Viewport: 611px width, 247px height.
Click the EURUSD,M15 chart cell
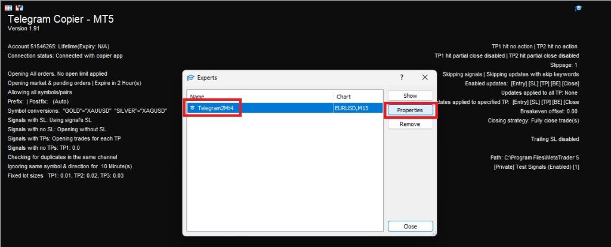pos(351,108)
